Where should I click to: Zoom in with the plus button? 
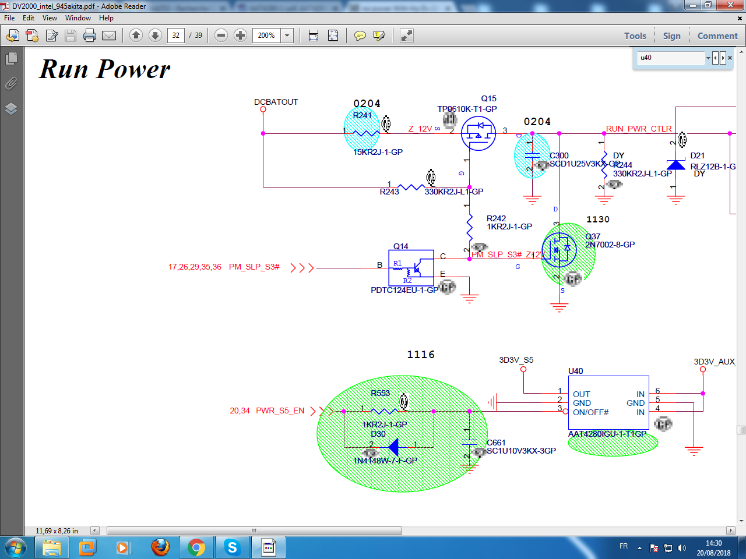240,36
